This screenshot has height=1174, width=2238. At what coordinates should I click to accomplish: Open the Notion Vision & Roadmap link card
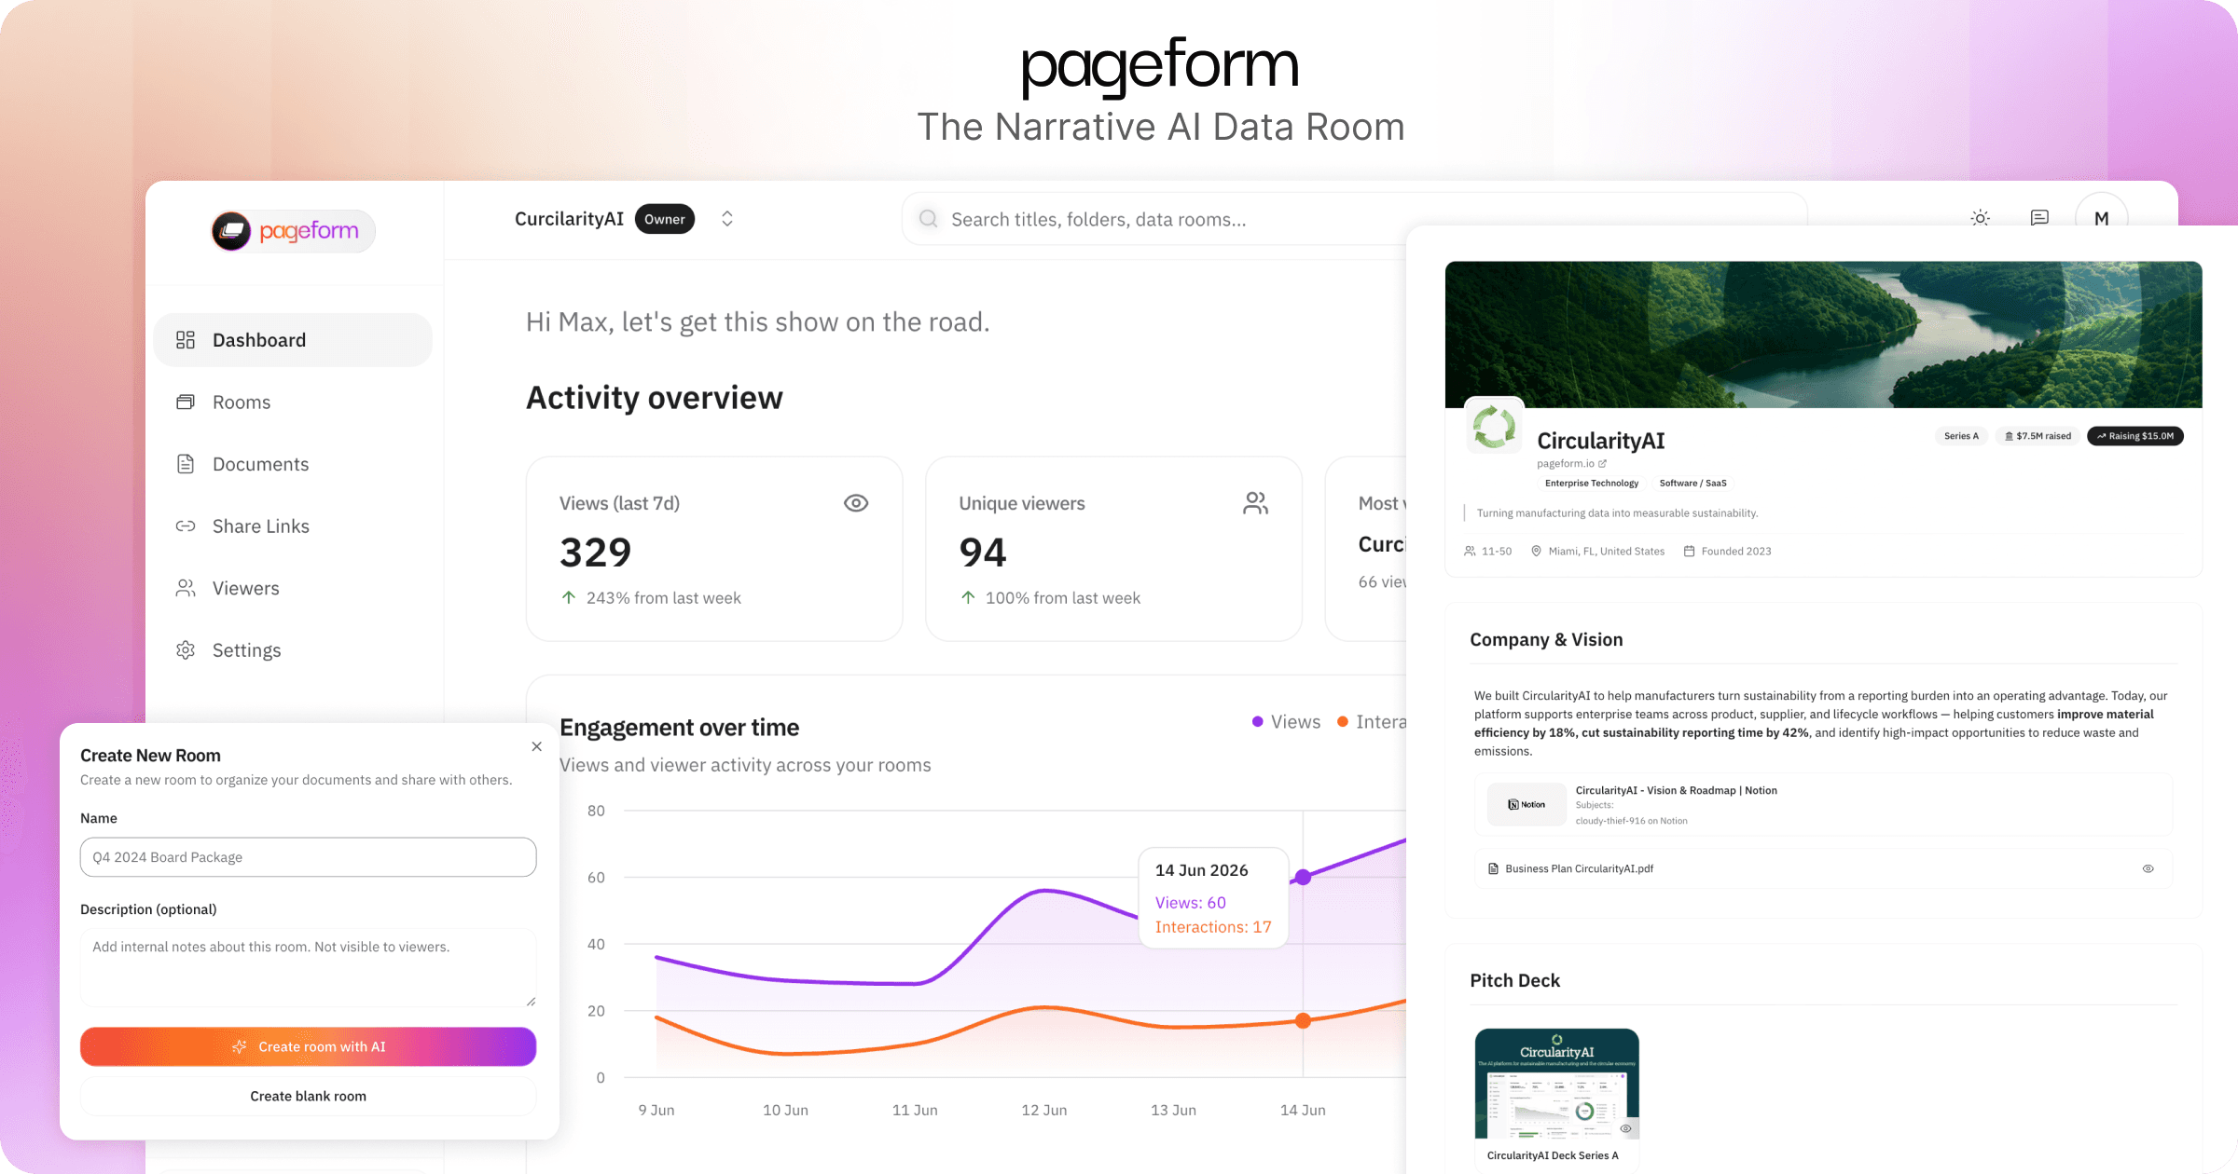pyautogui.click(x=1823, y=805)
